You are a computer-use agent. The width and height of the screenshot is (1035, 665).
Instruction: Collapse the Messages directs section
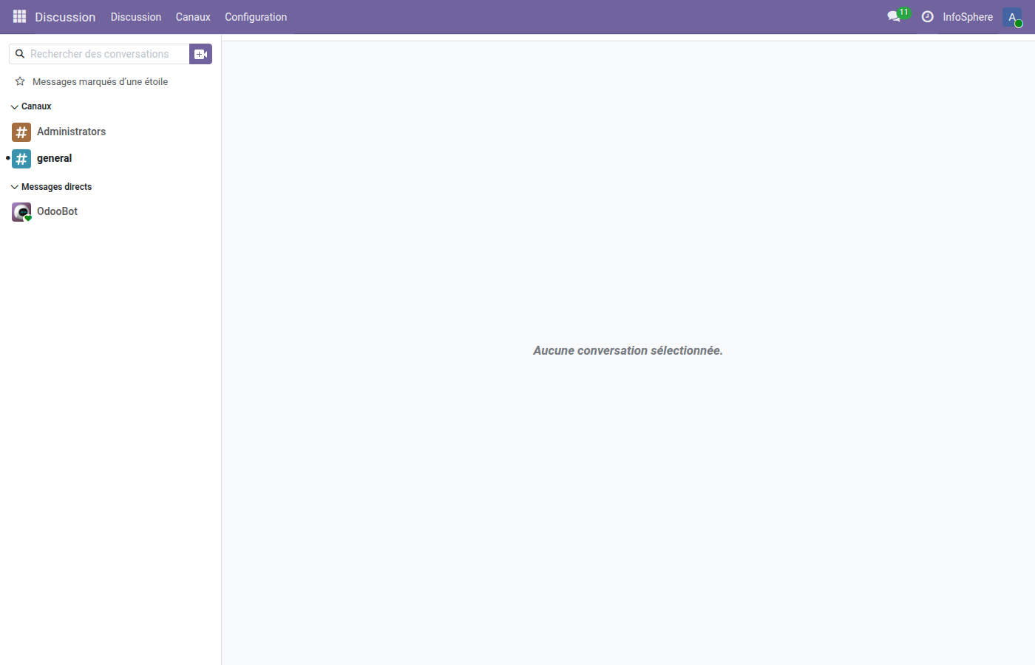[x=15, y=187]
